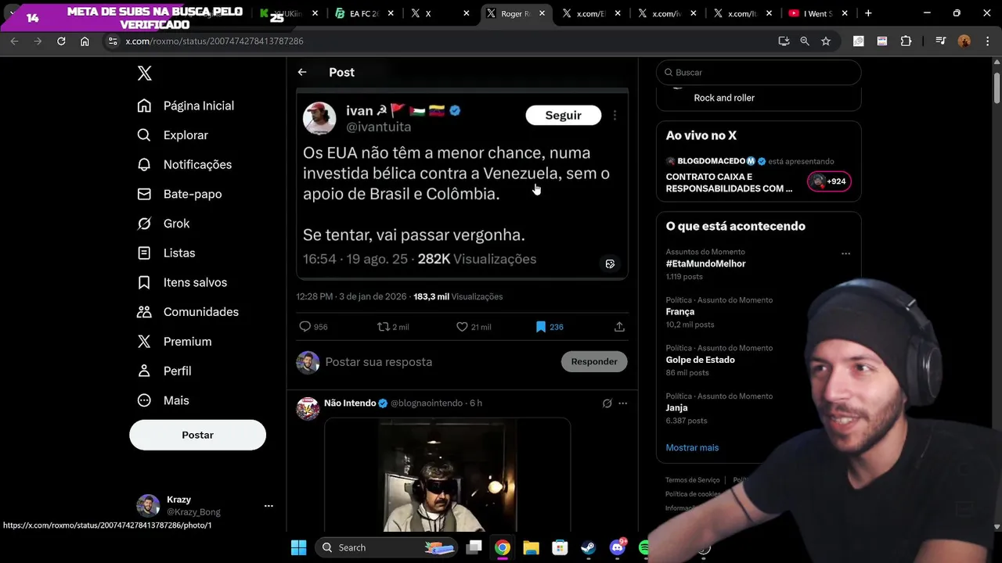Open the Janja trending topic
Viewport: 1002px width, 563px height.
coord(676,407)
